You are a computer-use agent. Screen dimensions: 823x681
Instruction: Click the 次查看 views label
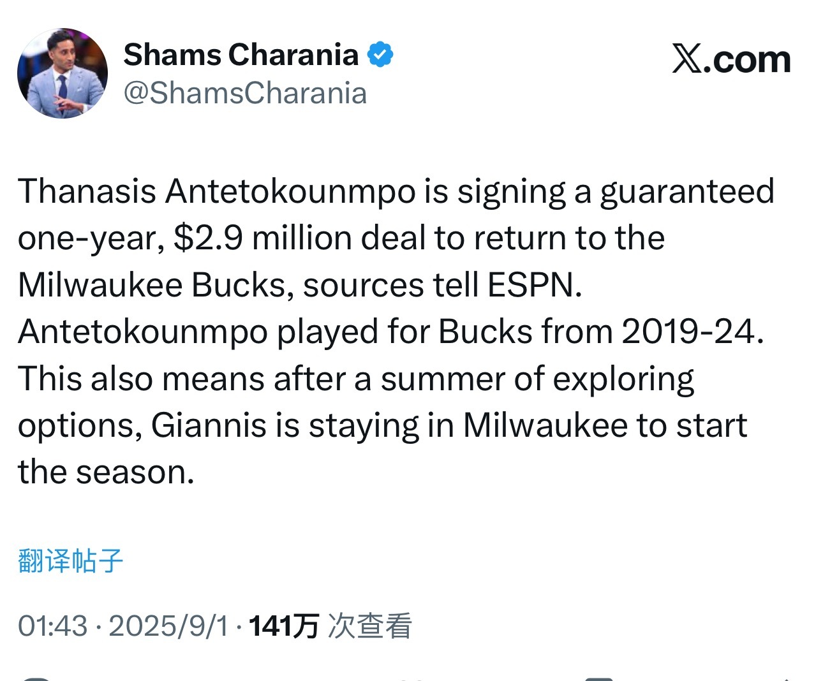[369, 626]
